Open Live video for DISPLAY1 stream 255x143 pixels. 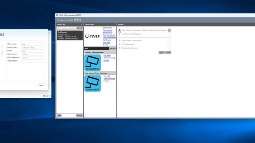107,56
